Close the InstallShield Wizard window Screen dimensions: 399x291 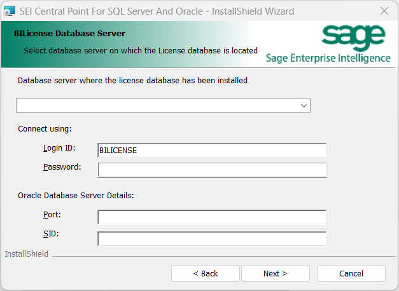384,11
